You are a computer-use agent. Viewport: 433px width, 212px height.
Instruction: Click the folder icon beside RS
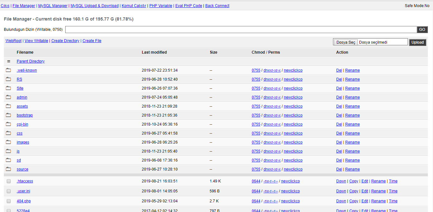pyautogui.click(x=8, y=79)
